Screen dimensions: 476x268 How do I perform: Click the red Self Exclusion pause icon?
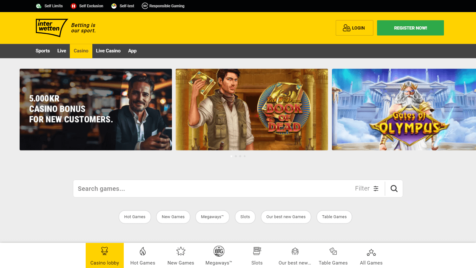tap(73, 6)
